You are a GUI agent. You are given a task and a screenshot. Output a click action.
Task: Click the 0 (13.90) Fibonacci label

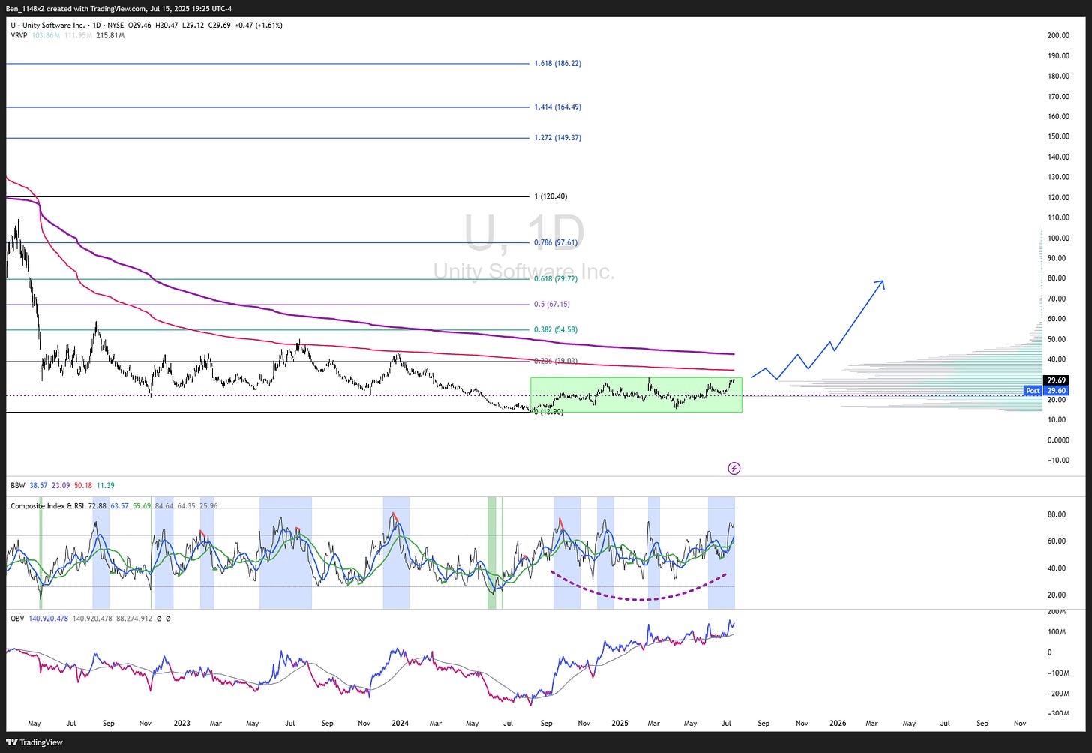coord(548,412)
